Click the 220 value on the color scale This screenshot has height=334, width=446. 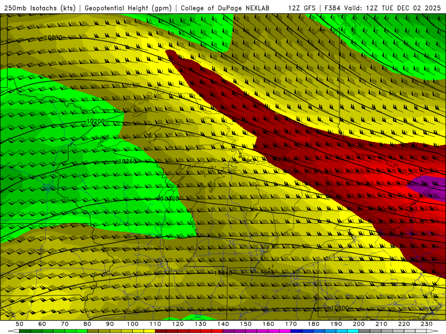point(404,324)
